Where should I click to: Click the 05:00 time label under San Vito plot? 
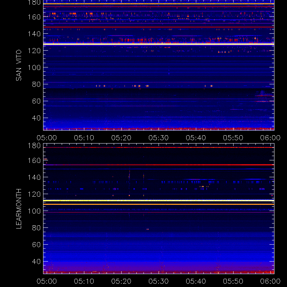[x=47, y=138]
